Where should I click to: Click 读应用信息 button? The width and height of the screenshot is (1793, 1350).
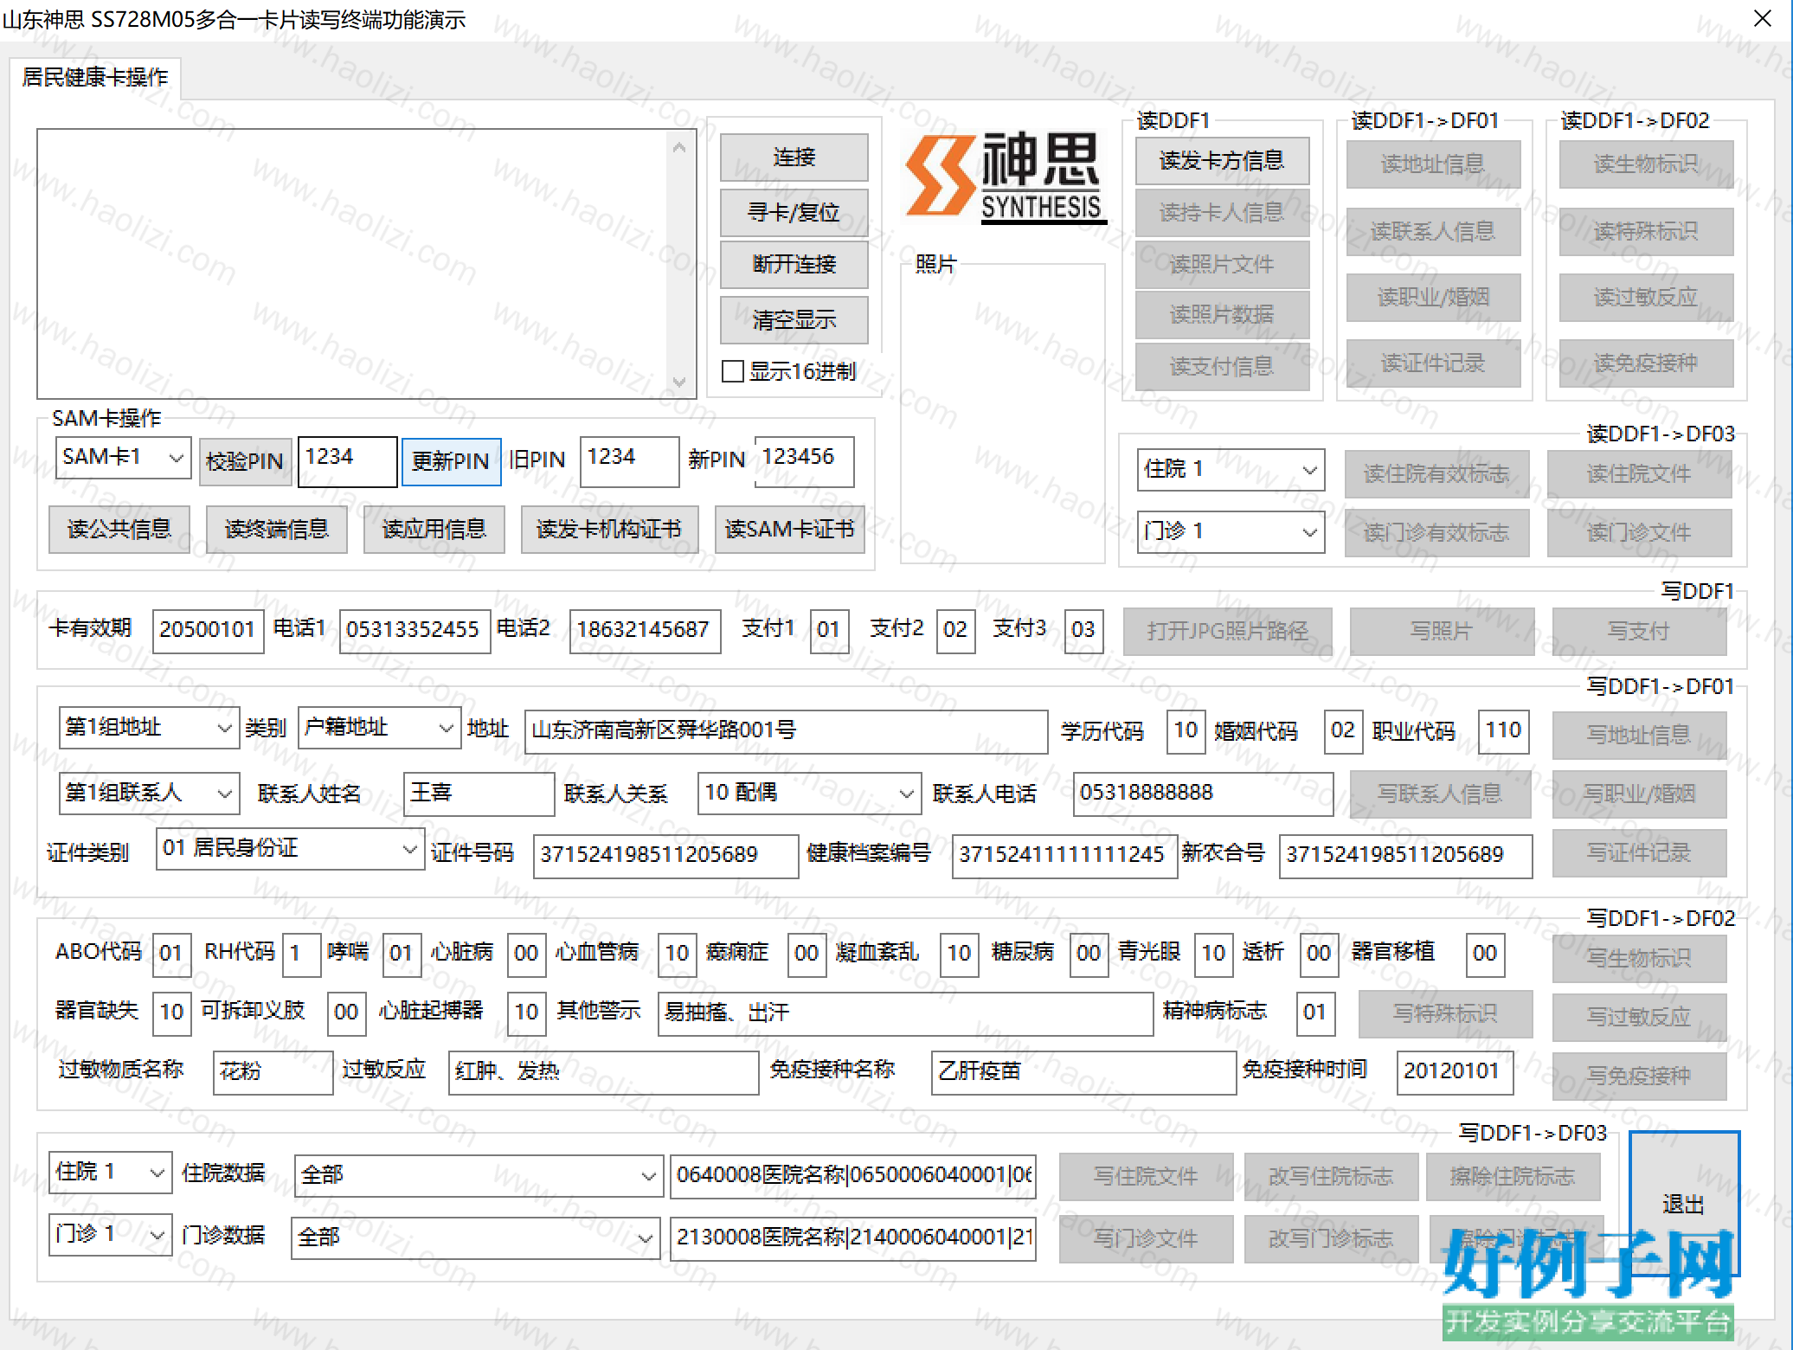[434, 530]
